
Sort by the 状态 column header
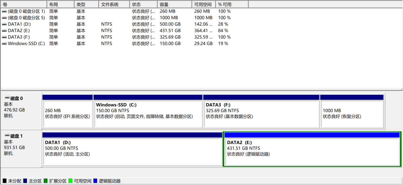click(x=144, y=4)
